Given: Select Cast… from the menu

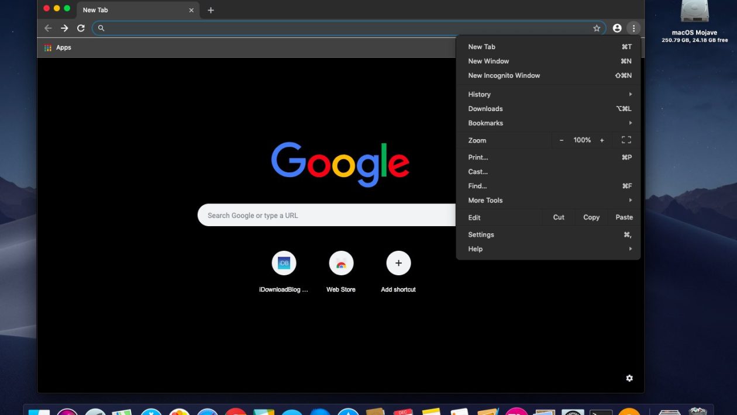Looking at the screenshot, I should tap(548, 172).
